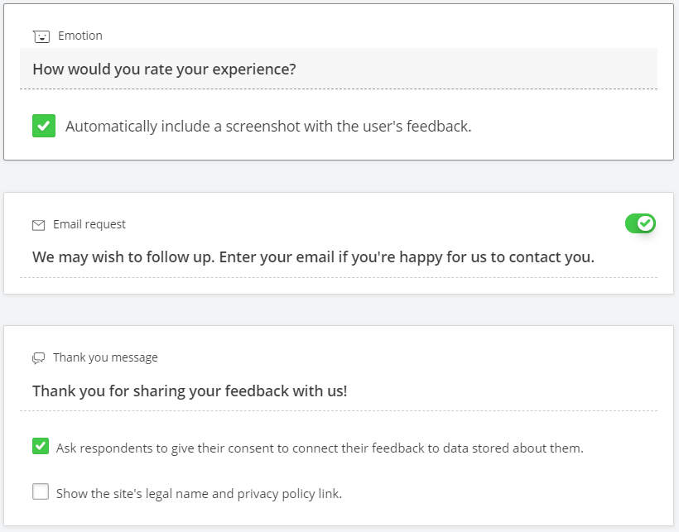Image resolution: width=679 pixels, height=532 pixels.
Task: Disable the Email request toggle switch
Action: [x=640, y=223]
